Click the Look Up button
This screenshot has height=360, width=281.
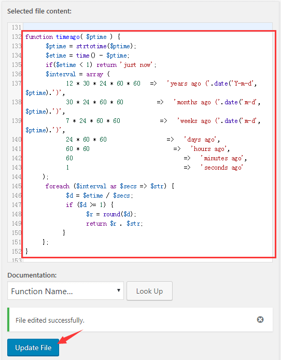point(149,291)
